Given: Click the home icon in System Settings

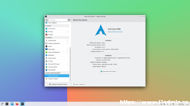Looking at the screenshot, I should pyautogui.click(x=47, y=20).
